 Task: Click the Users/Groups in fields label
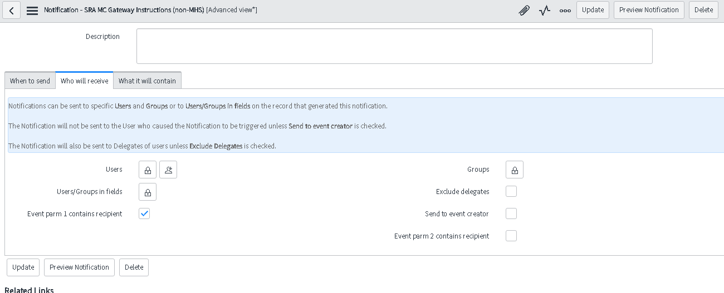tap(90, 191)
